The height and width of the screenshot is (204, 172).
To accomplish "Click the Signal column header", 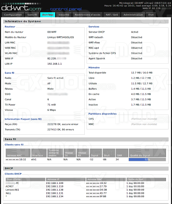I will (96, 153).
